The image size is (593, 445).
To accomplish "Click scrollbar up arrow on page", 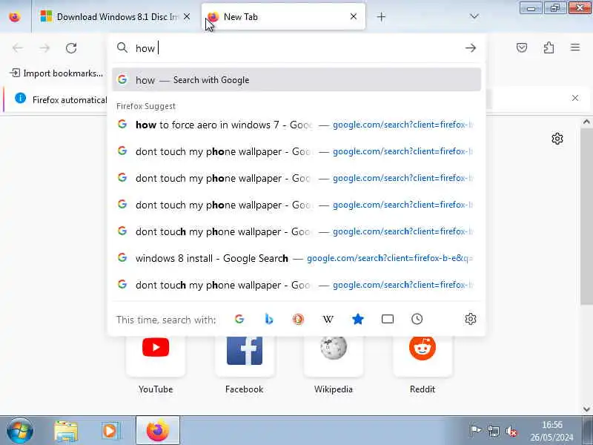I will tap(586, 122).
